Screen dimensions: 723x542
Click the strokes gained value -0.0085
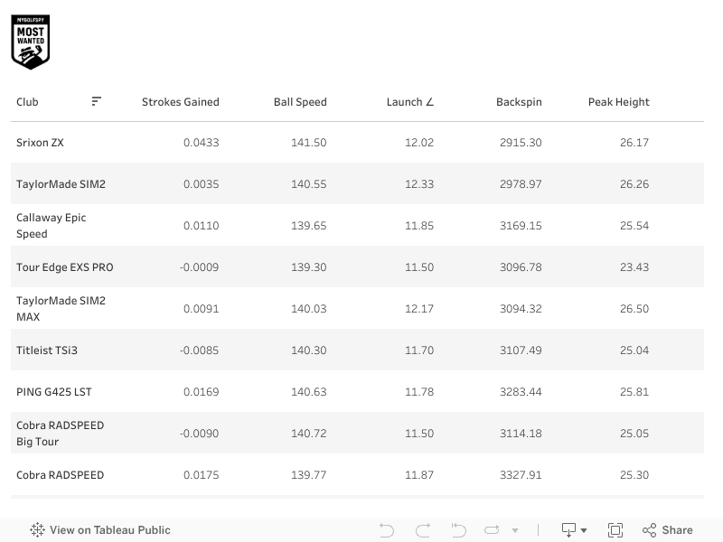click(x=199, y=350)
